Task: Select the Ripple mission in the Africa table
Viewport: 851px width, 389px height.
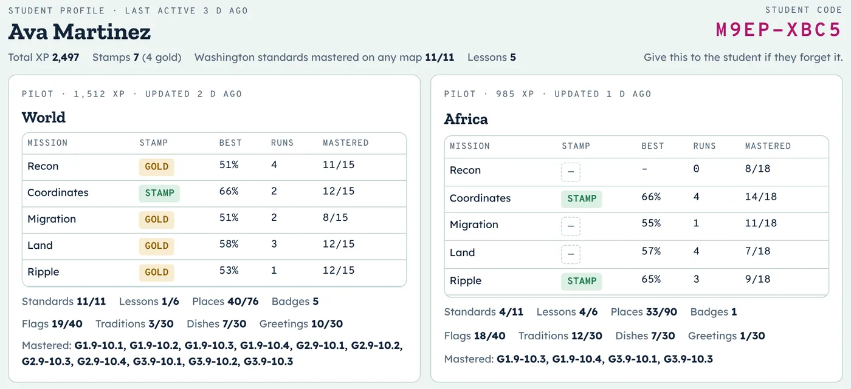Action: [x=466, y=280]
